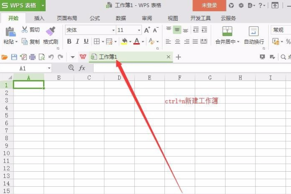Expand the fill color dropdown arrow
The height and width of the screenshot is (194, 291).
[130, 42]
